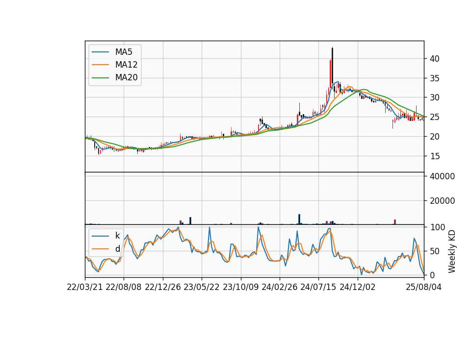471x338 pixels.
Task: Click the KD axis value 50
Action: pos(435,251)
